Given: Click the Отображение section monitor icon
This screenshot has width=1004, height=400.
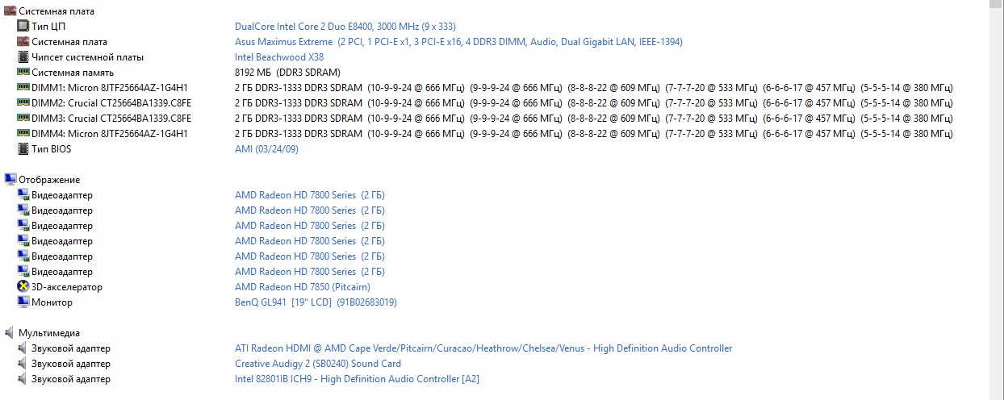Looking at the screenshot, I should point(10,180).
